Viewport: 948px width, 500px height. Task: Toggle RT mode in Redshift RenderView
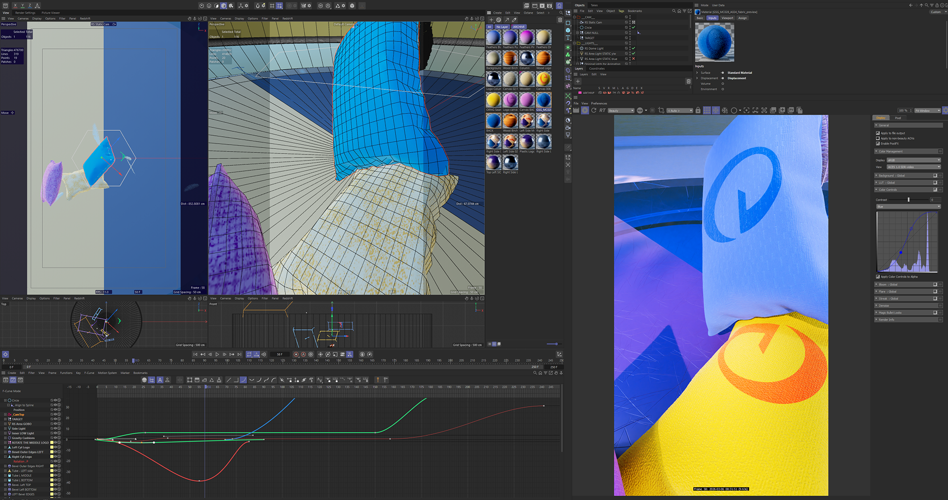602,111
